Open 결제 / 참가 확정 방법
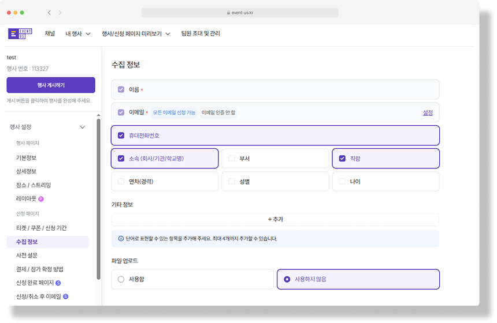This screenshot has height=323, width=497. (x=40, y=269)
